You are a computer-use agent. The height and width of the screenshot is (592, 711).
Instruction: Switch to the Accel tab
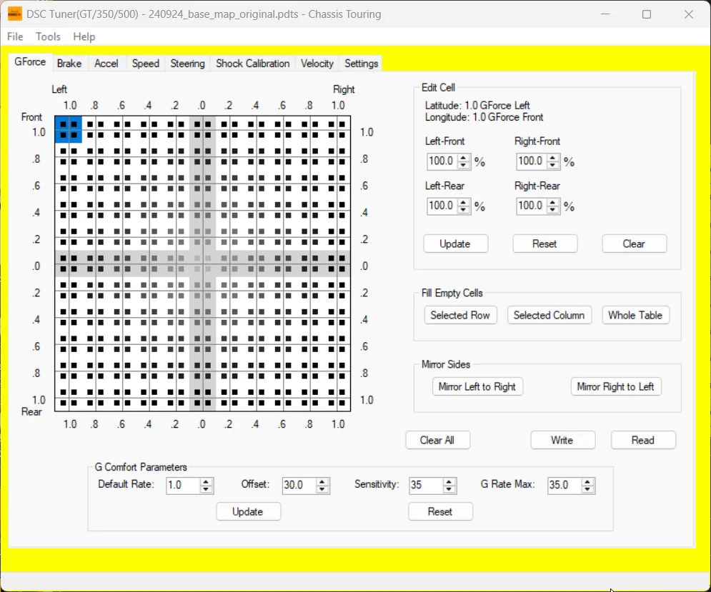coord(106,64)
